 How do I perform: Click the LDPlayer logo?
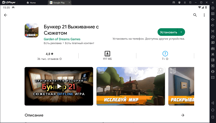tap(9, 2)
